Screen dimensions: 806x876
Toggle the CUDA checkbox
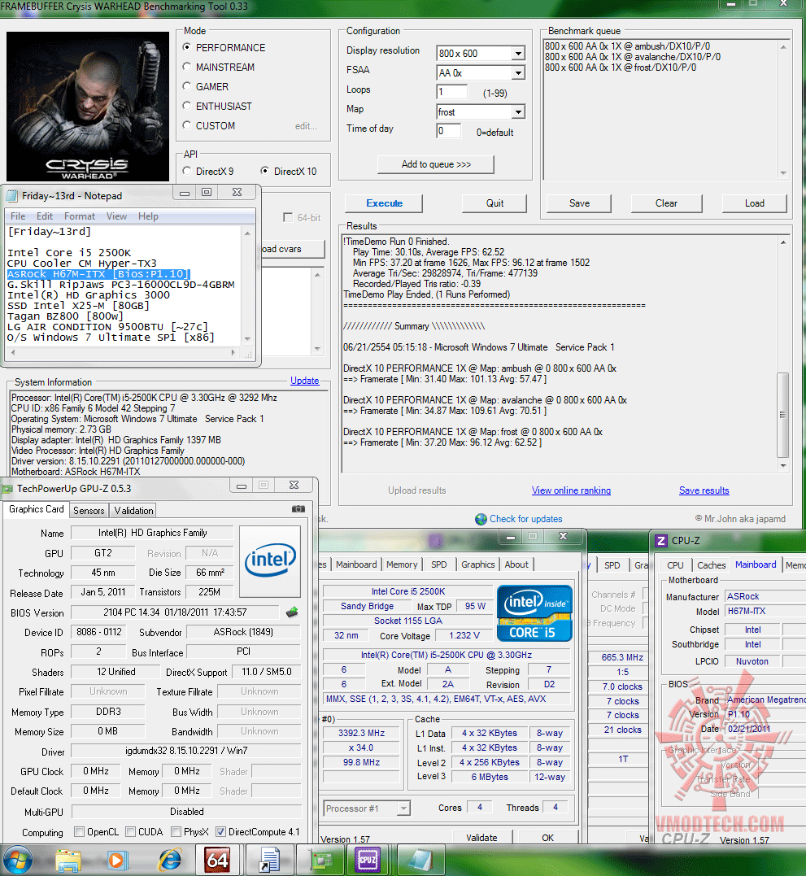click(131, 832)
